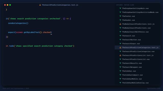The width and height of the screenshot is (163, 91).
Task: Click flask icon beside TheSearchPredictionCategories.test.js in explorer
Action: 120,48
